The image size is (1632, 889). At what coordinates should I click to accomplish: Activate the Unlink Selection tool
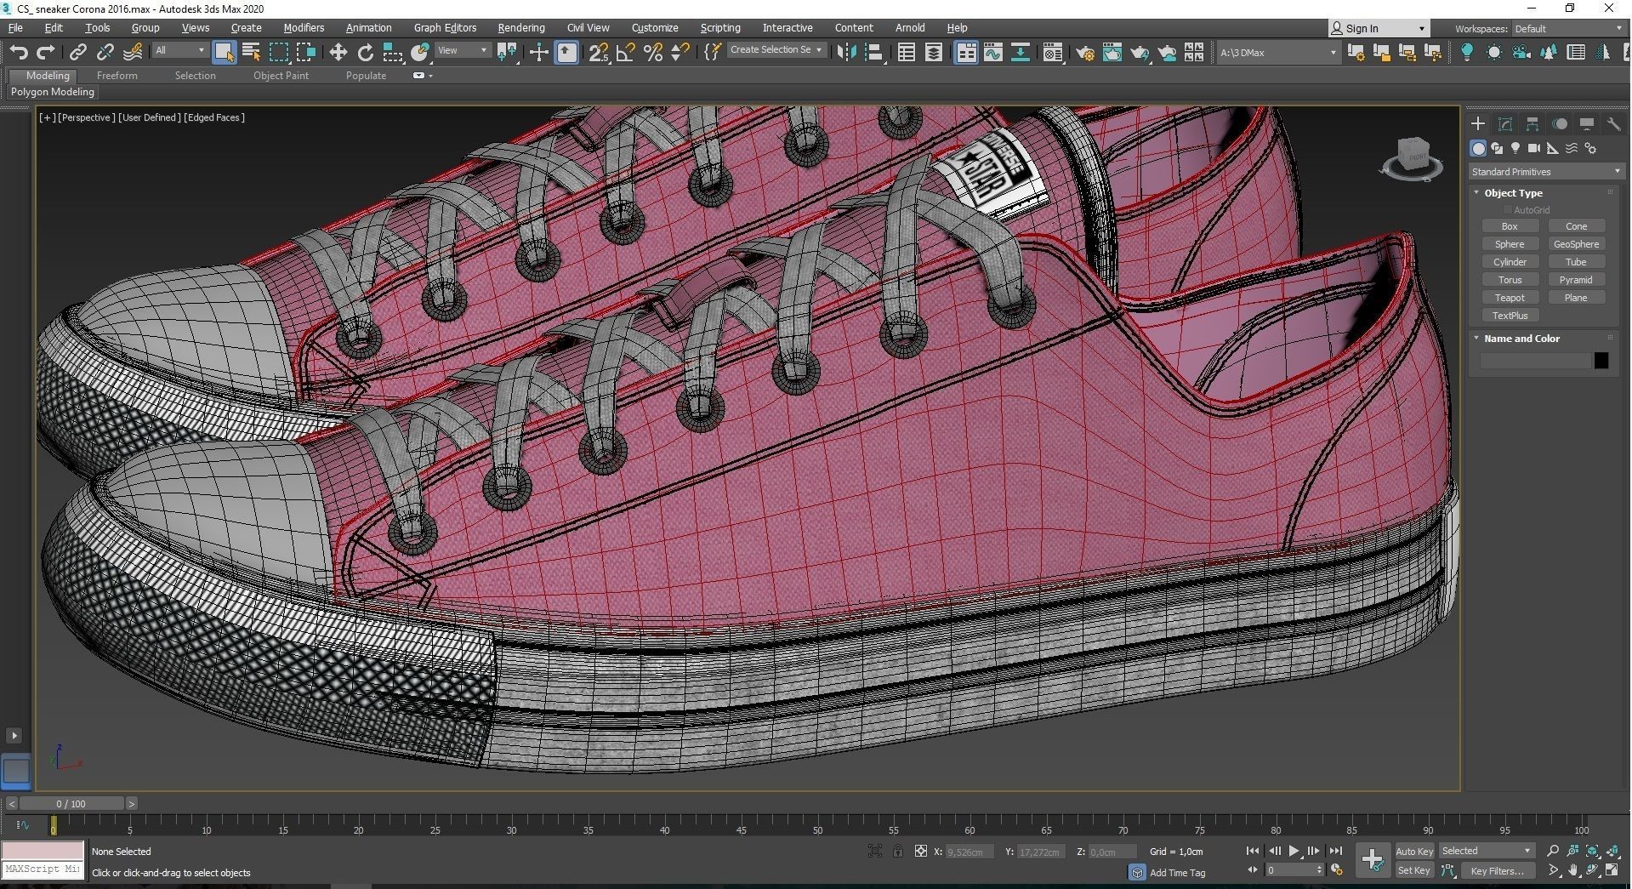105,53
